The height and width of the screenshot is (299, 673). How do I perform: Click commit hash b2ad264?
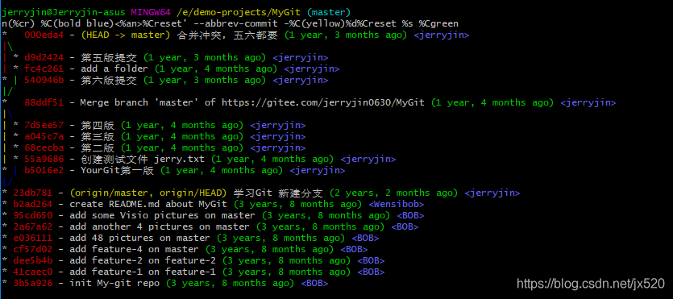(32, 205)
